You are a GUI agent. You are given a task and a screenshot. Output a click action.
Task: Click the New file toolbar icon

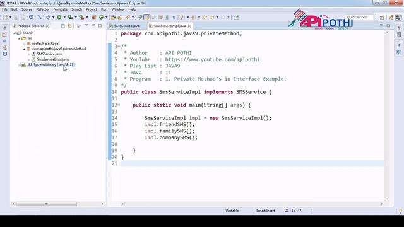[x=5, y=17]
